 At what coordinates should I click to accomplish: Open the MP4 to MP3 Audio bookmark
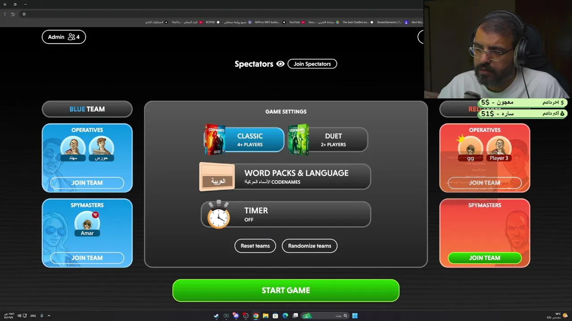(x=270, y=22)
